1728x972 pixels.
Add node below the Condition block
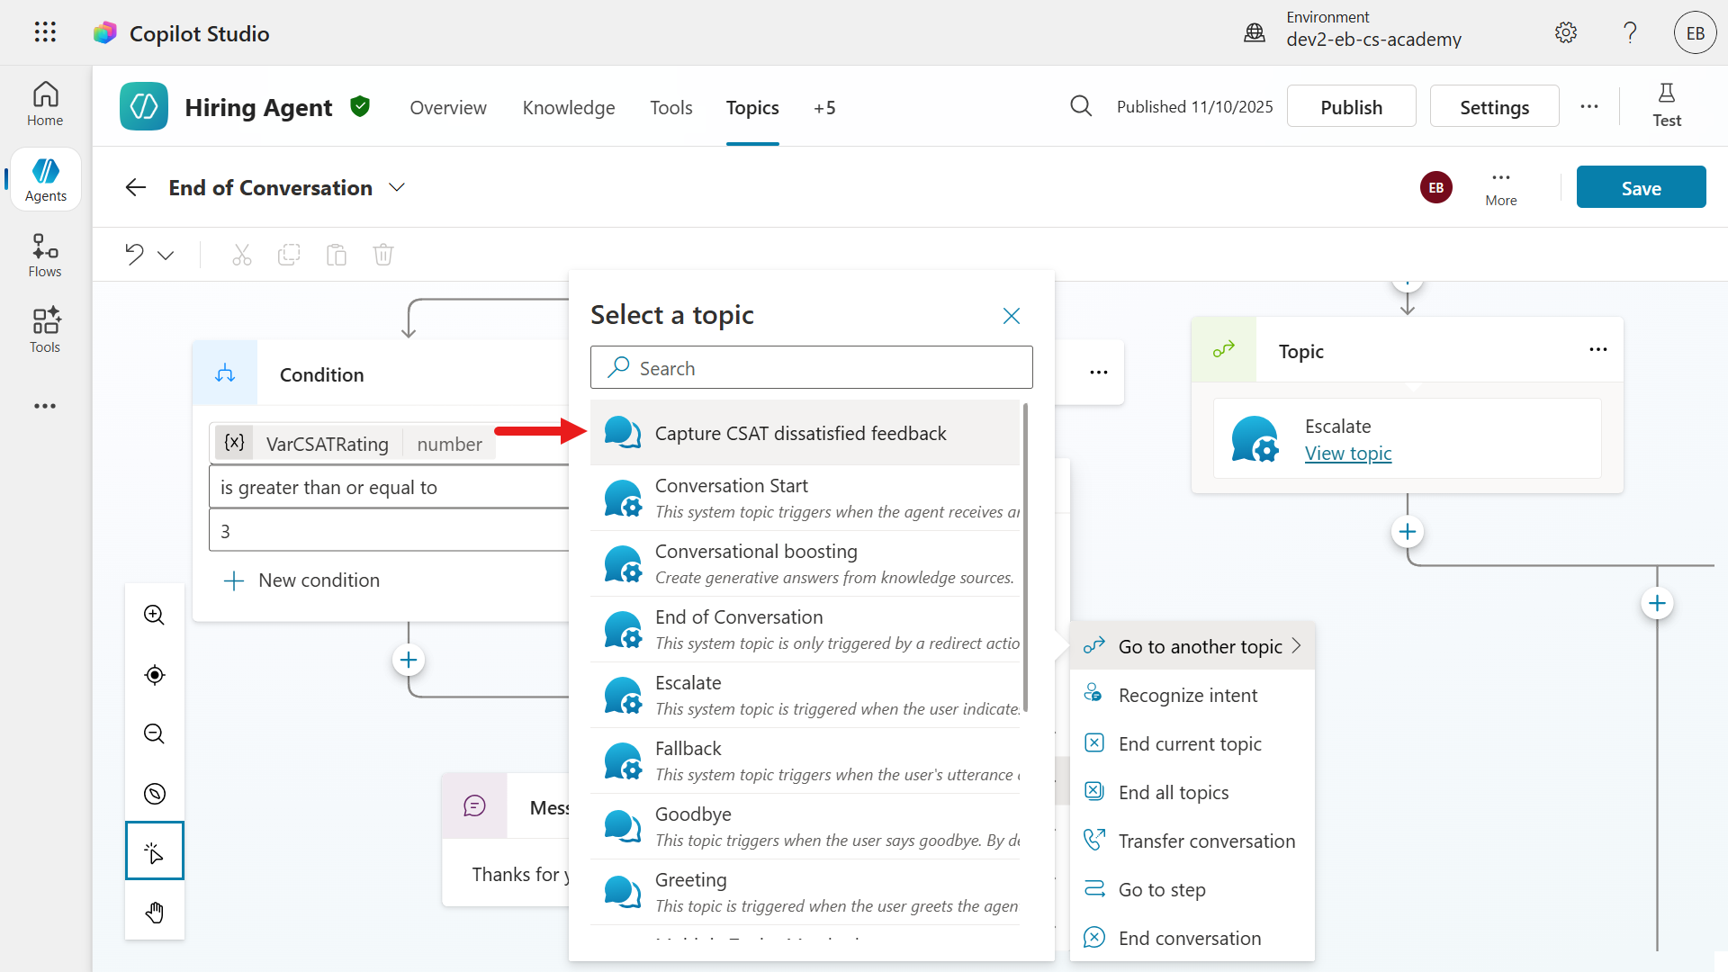point(409,661)
